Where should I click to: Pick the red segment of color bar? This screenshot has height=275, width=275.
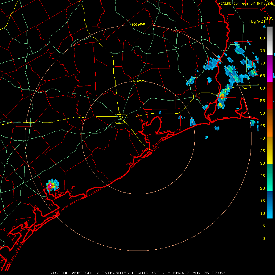coord(270,96)
